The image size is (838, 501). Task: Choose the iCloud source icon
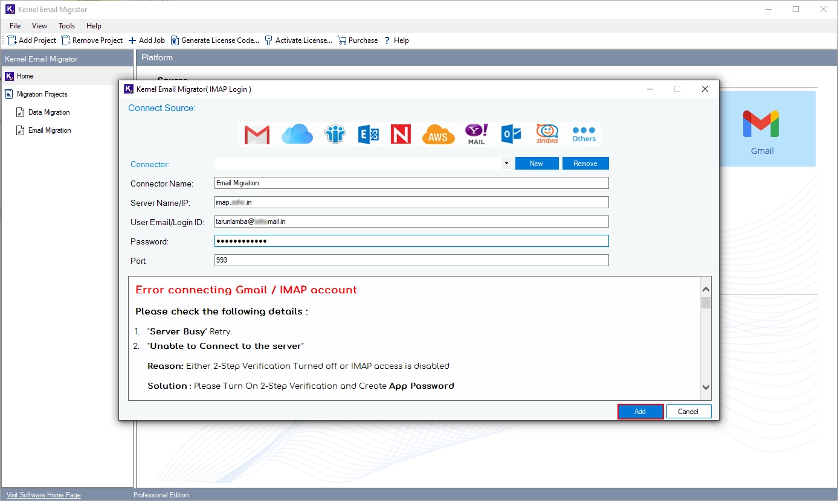point(297,135)
